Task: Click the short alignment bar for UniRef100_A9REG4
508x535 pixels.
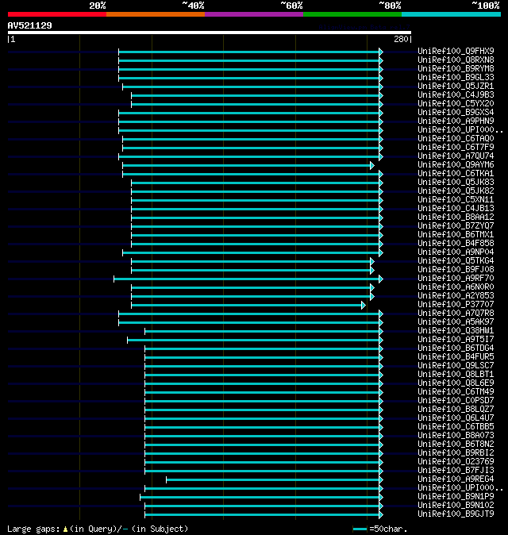Action: click(x=275, y=480)
